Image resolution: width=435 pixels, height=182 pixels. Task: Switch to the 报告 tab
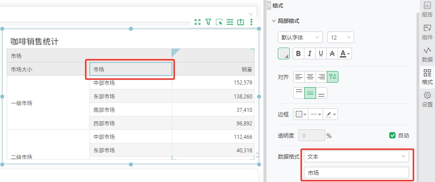click(x=427, y=9)
